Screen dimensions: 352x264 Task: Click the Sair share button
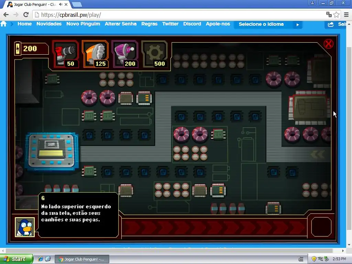point(336,24)
